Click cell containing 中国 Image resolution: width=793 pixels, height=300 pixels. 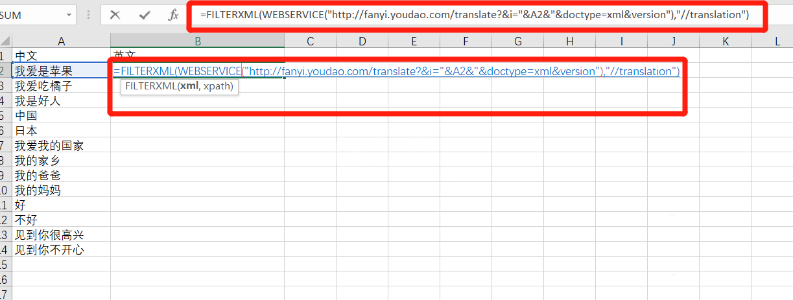(x=62, y=115)
